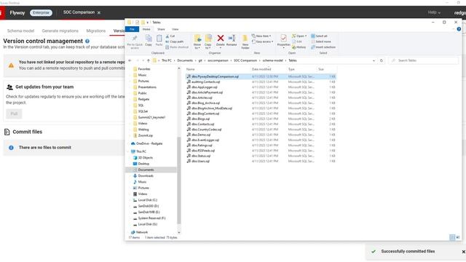Open the Migrations tab in Flyway

[x=95, y=31]
